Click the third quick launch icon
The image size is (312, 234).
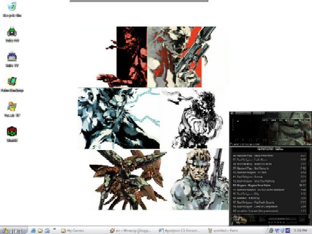47,230
